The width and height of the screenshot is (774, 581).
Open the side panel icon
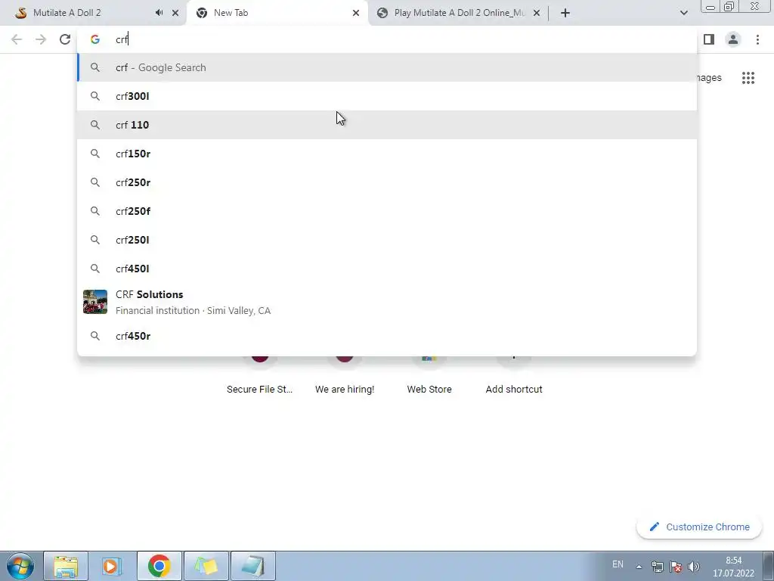[709, 39]
